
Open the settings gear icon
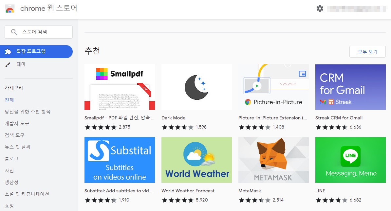[320, 9]
